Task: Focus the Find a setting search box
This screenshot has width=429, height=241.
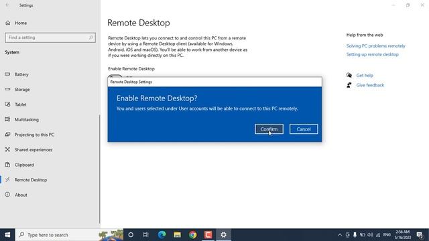Action: point(50,37)
